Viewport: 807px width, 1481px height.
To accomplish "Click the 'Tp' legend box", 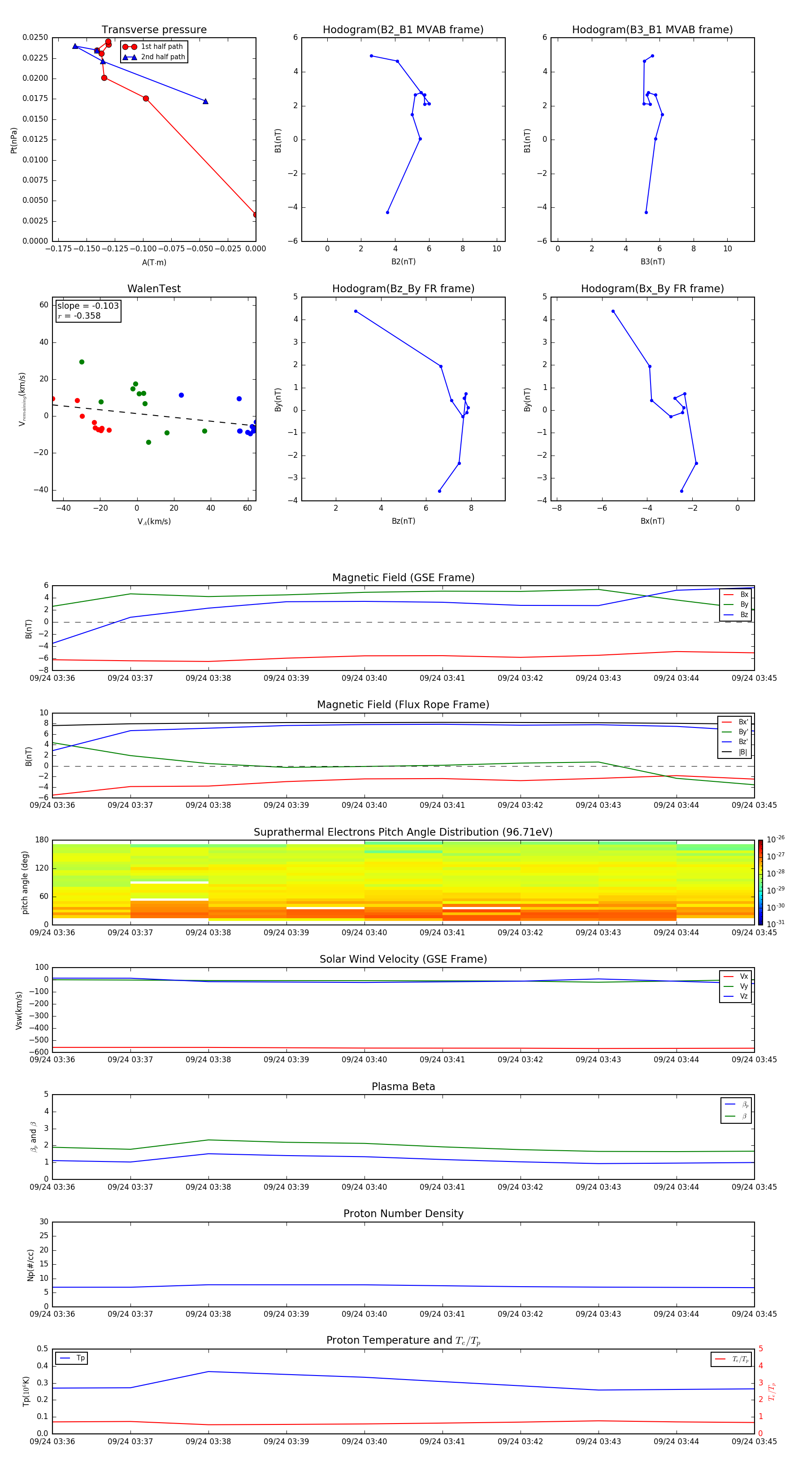I will point(71,1358).
